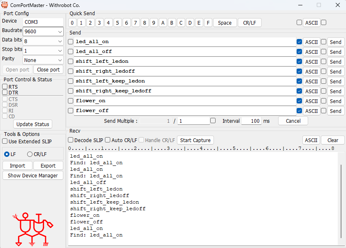Click the ASCII button on flower_off row

tap(311, 111)
